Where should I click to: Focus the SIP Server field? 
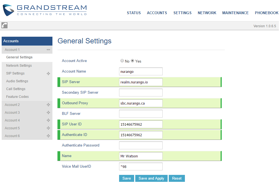(x=141, y=82)
